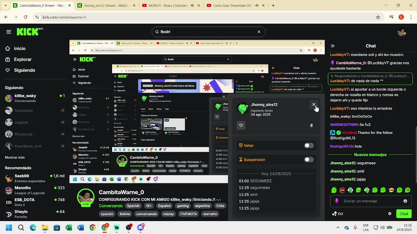417x234 pixels.
Task: Reload the page
Action: (x=26, y=17)
